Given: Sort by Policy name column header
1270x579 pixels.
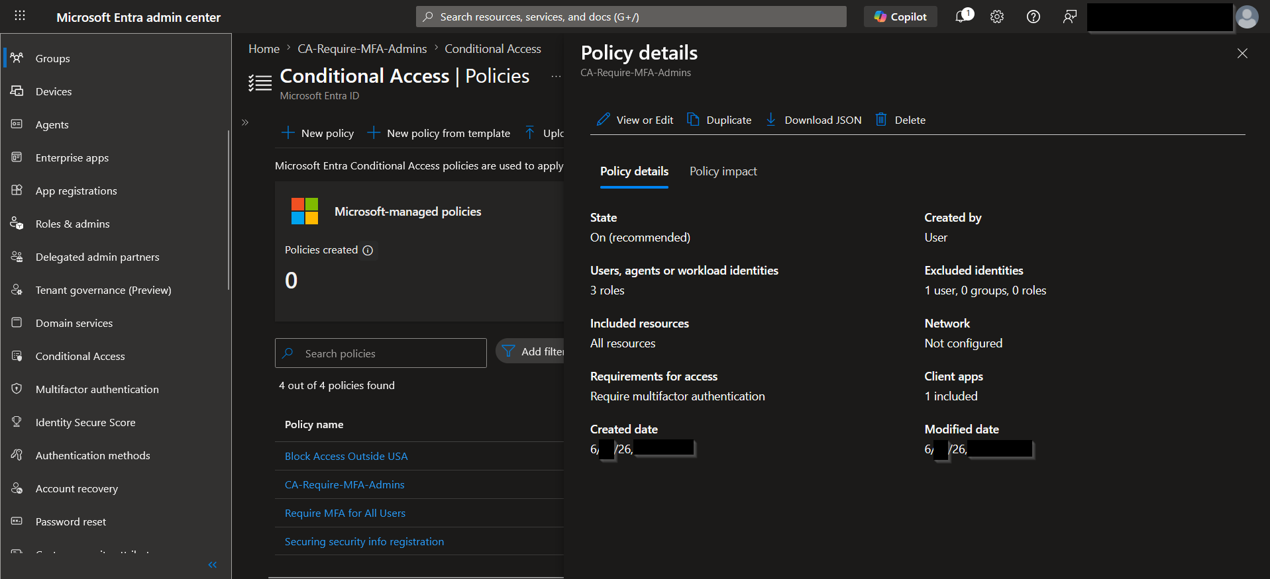Looking at the screenshot, I should coord(314,425).
